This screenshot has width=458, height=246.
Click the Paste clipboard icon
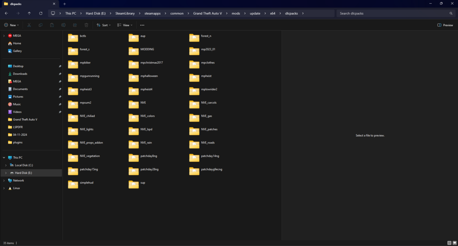coord(52,25)
